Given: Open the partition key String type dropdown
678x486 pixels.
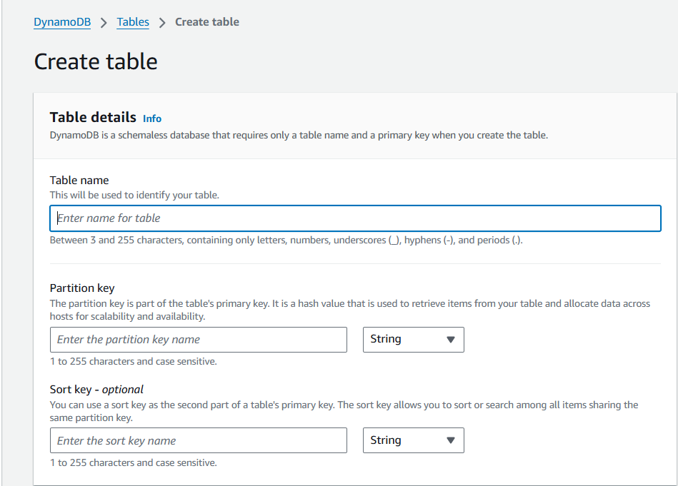Looking at the screenshot, I should (413, 340).
